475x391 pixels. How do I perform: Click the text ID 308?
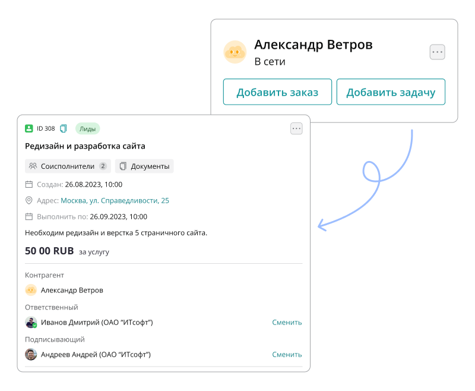(46, 128)
